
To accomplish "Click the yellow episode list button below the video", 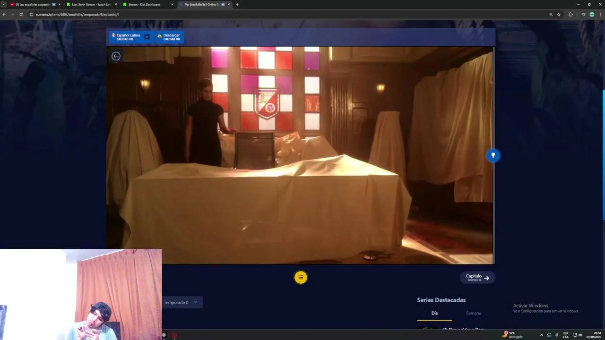I will (x=301, y=277).
